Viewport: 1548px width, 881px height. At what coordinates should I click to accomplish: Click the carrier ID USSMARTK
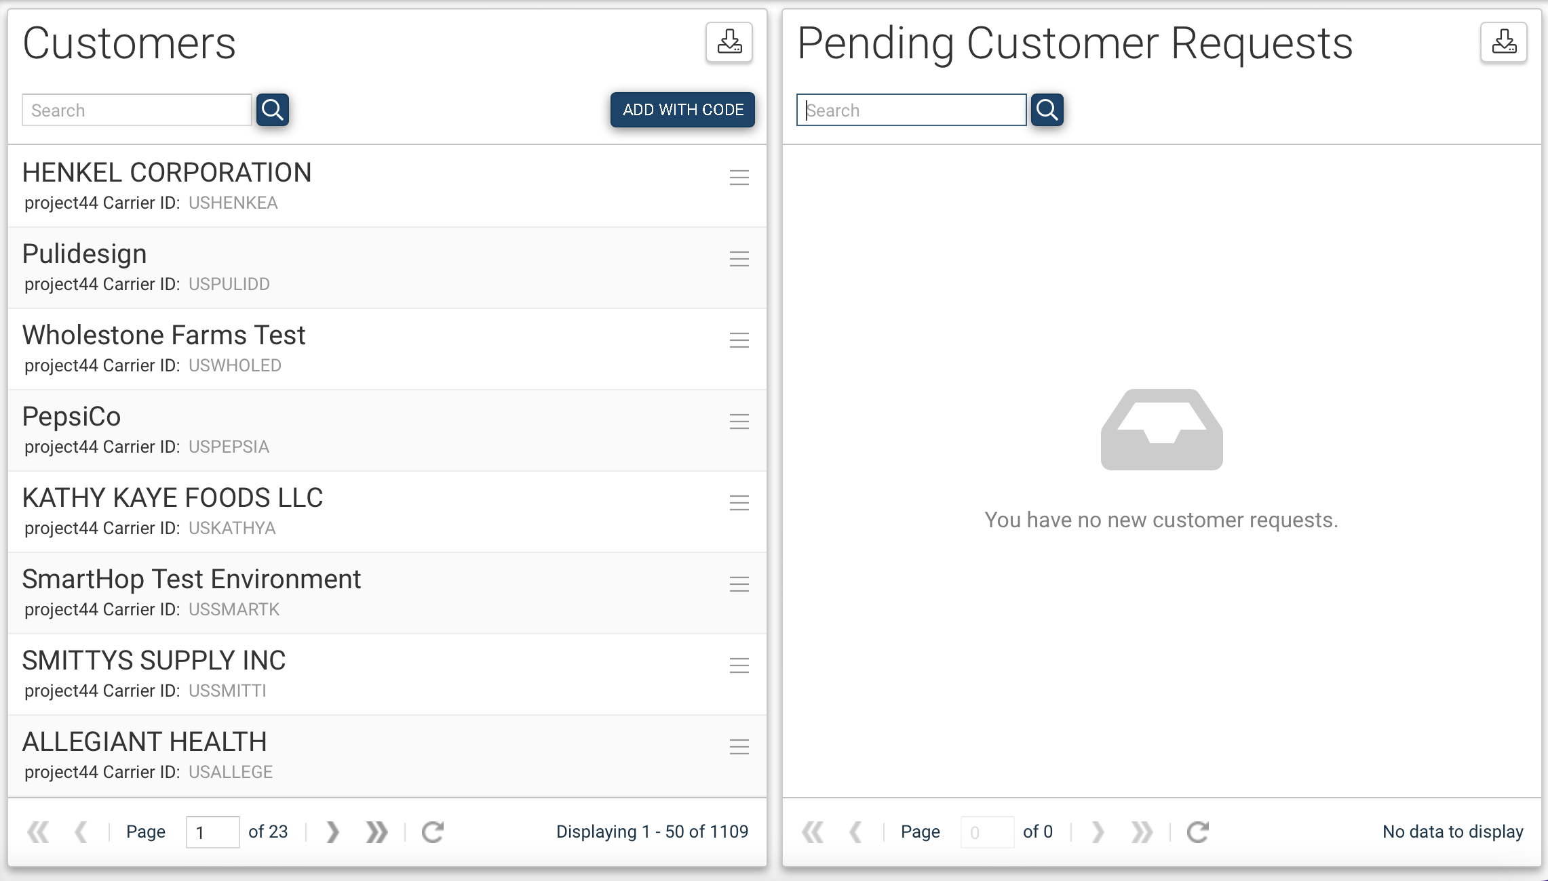coord(234,609)
